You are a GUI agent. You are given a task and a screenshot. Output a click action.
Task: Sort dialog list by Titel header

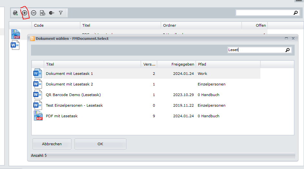click(92, 64)
